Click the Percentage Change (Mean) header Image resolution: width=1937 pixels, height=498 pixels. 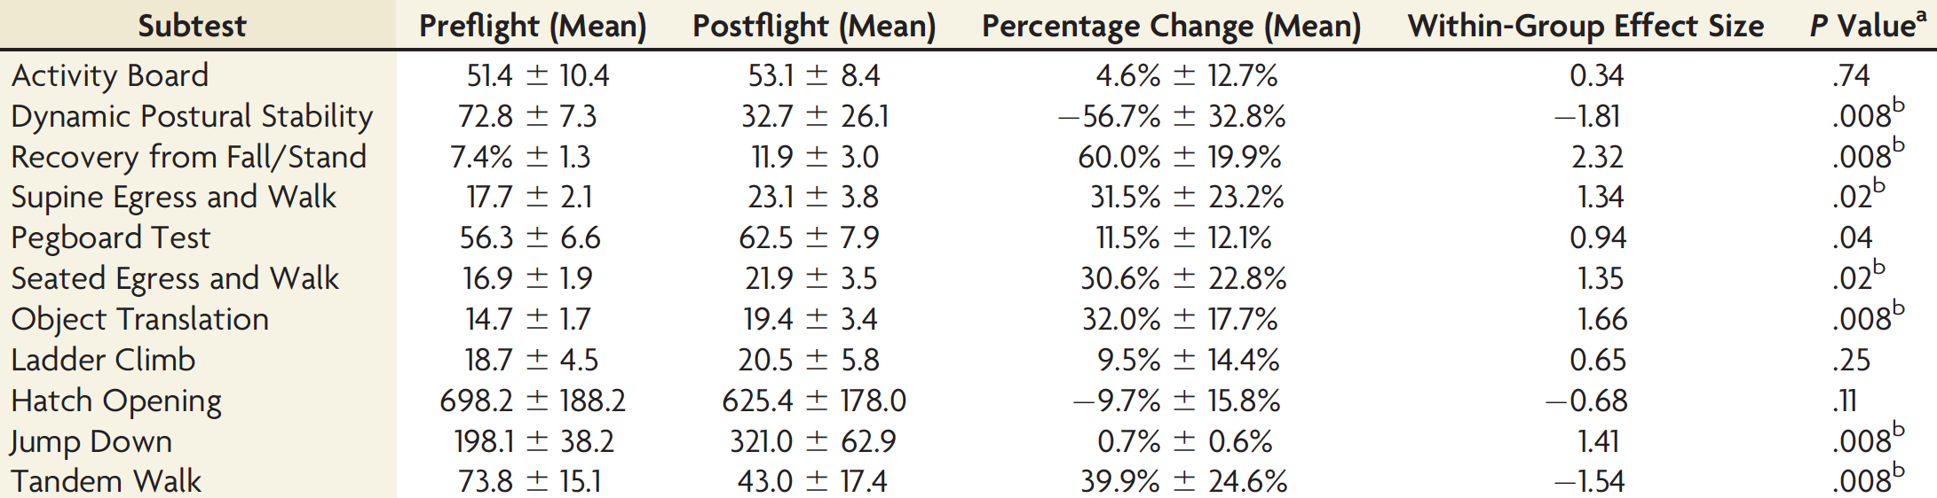click(x=1171, y=26)
